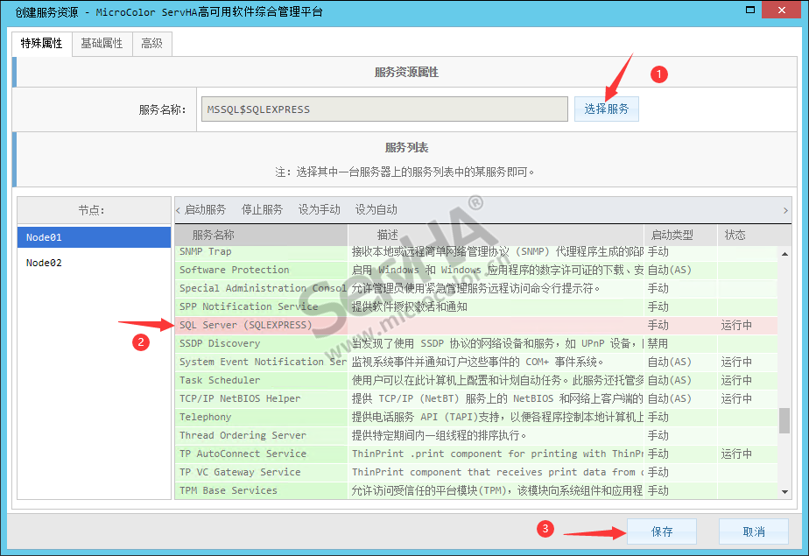Screen dimensions: 809x556
Task: Click the service list vertical scrollbar thumb
Action: (784, 419)
